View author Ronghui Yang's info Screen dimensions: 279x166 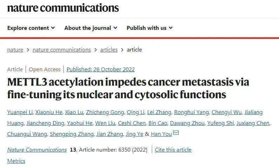tap(192, 112)
